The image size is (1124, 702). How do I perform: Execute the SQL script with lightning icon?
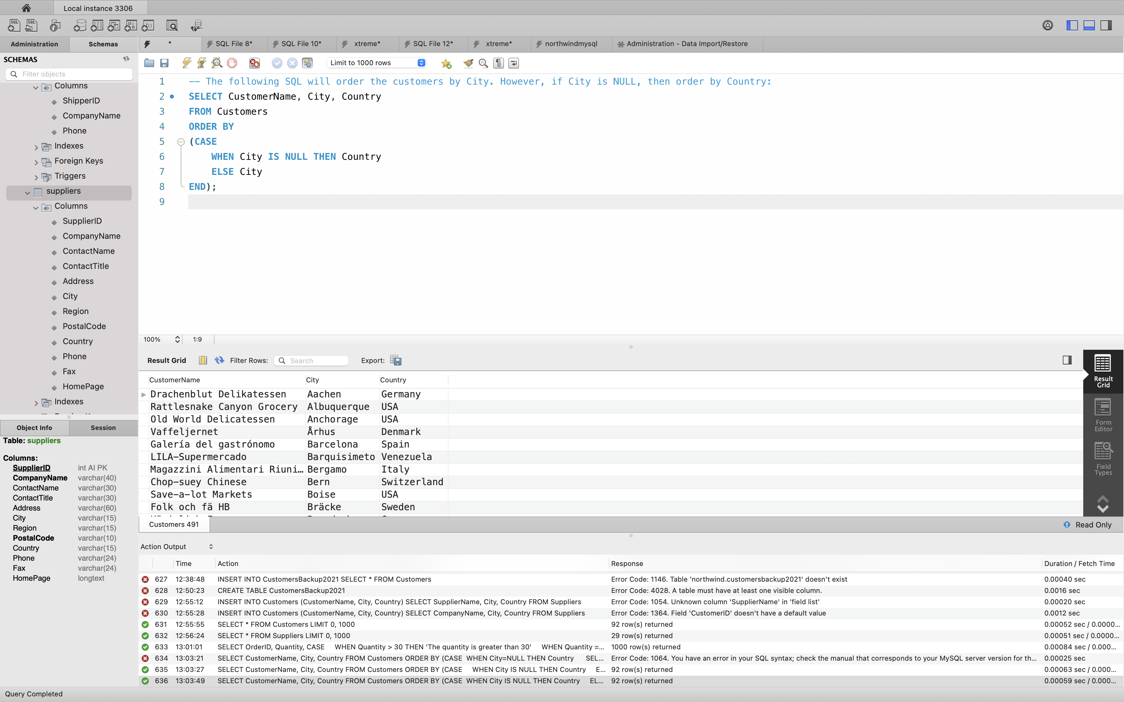coord(187,63)
